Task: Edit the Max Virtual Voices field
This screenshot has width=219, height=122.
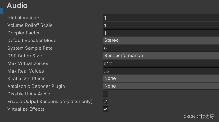Action: (x=161, y=63)
